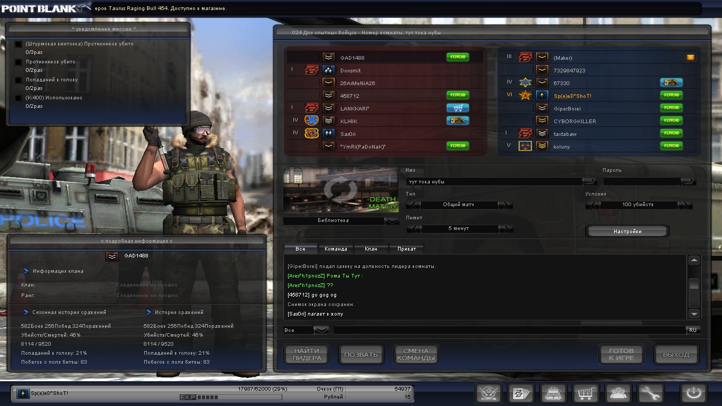
Task: Click the chat message input field
Action: pos(509,330)
